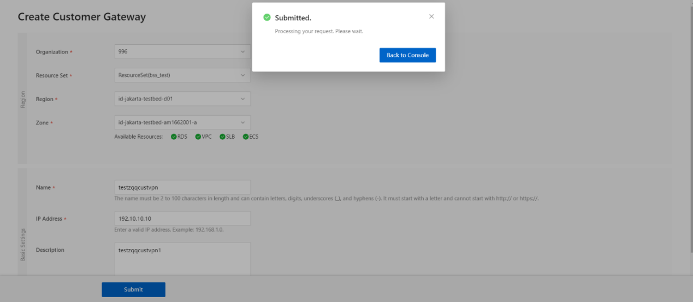Image resolution: width=693 pixels, height=302 pixels.
Task: Expand the Zone dropdown arrow
Action: coord(243,122)
